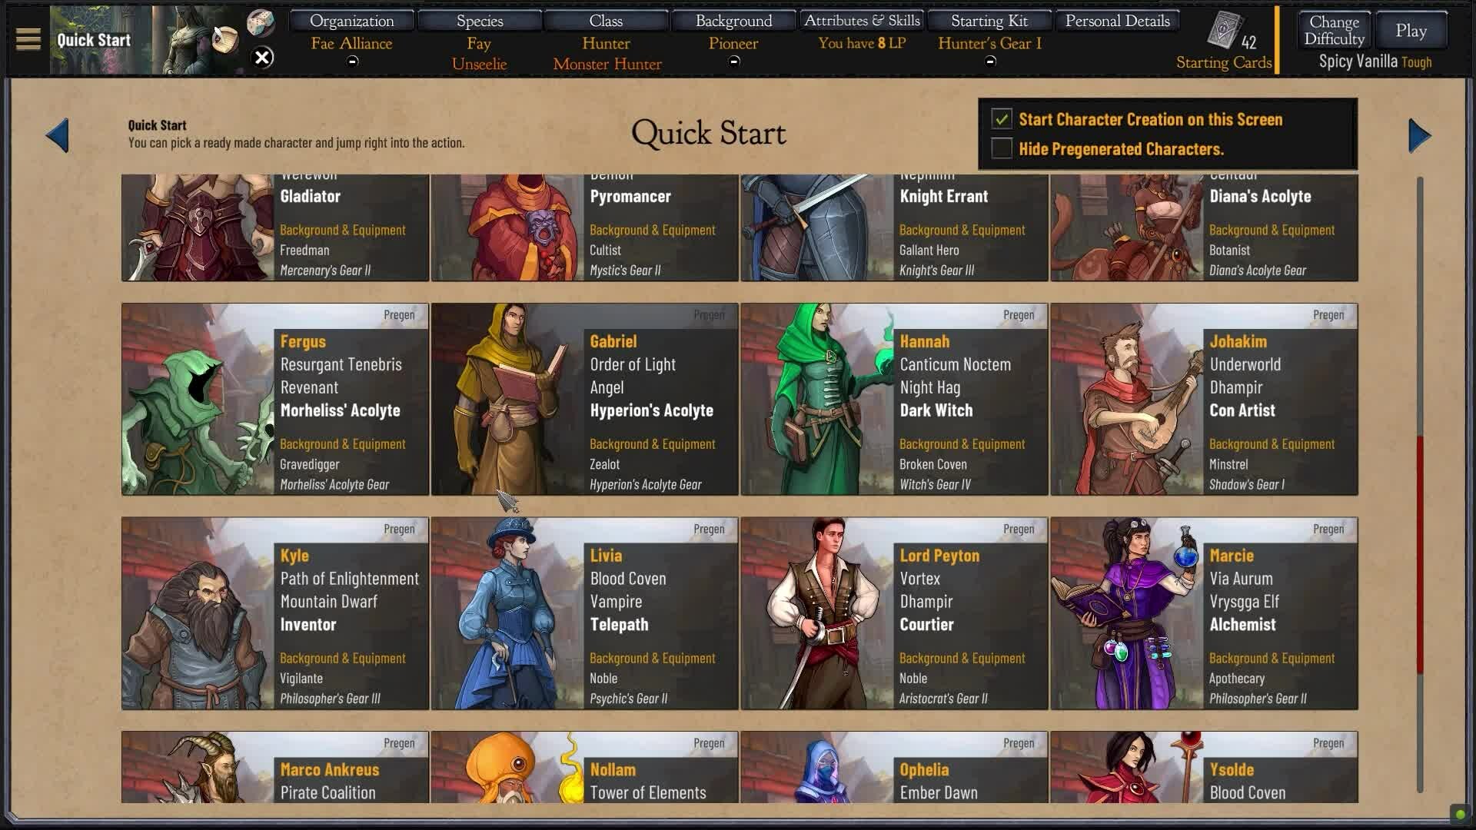The image size is (1476, 830).
Task: Click the Play button
Action: click(x=1411, y=31)
